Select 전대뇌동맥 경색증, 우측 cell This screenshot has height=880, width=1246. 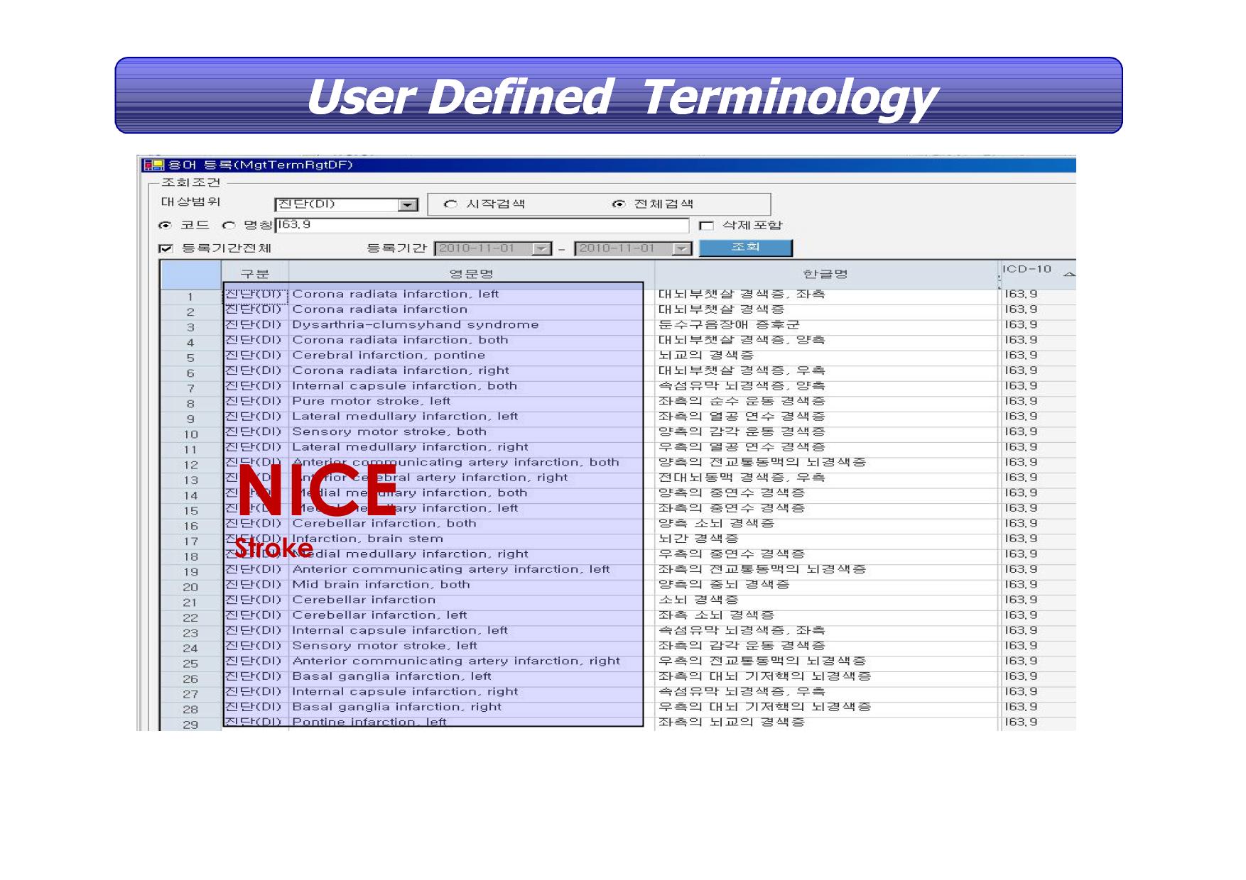tap(826, 478)
